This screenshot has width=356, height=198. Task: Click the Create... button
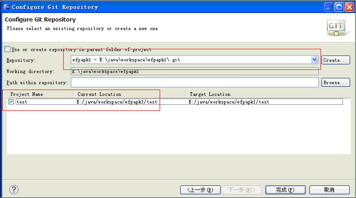(x=335, y=60)
